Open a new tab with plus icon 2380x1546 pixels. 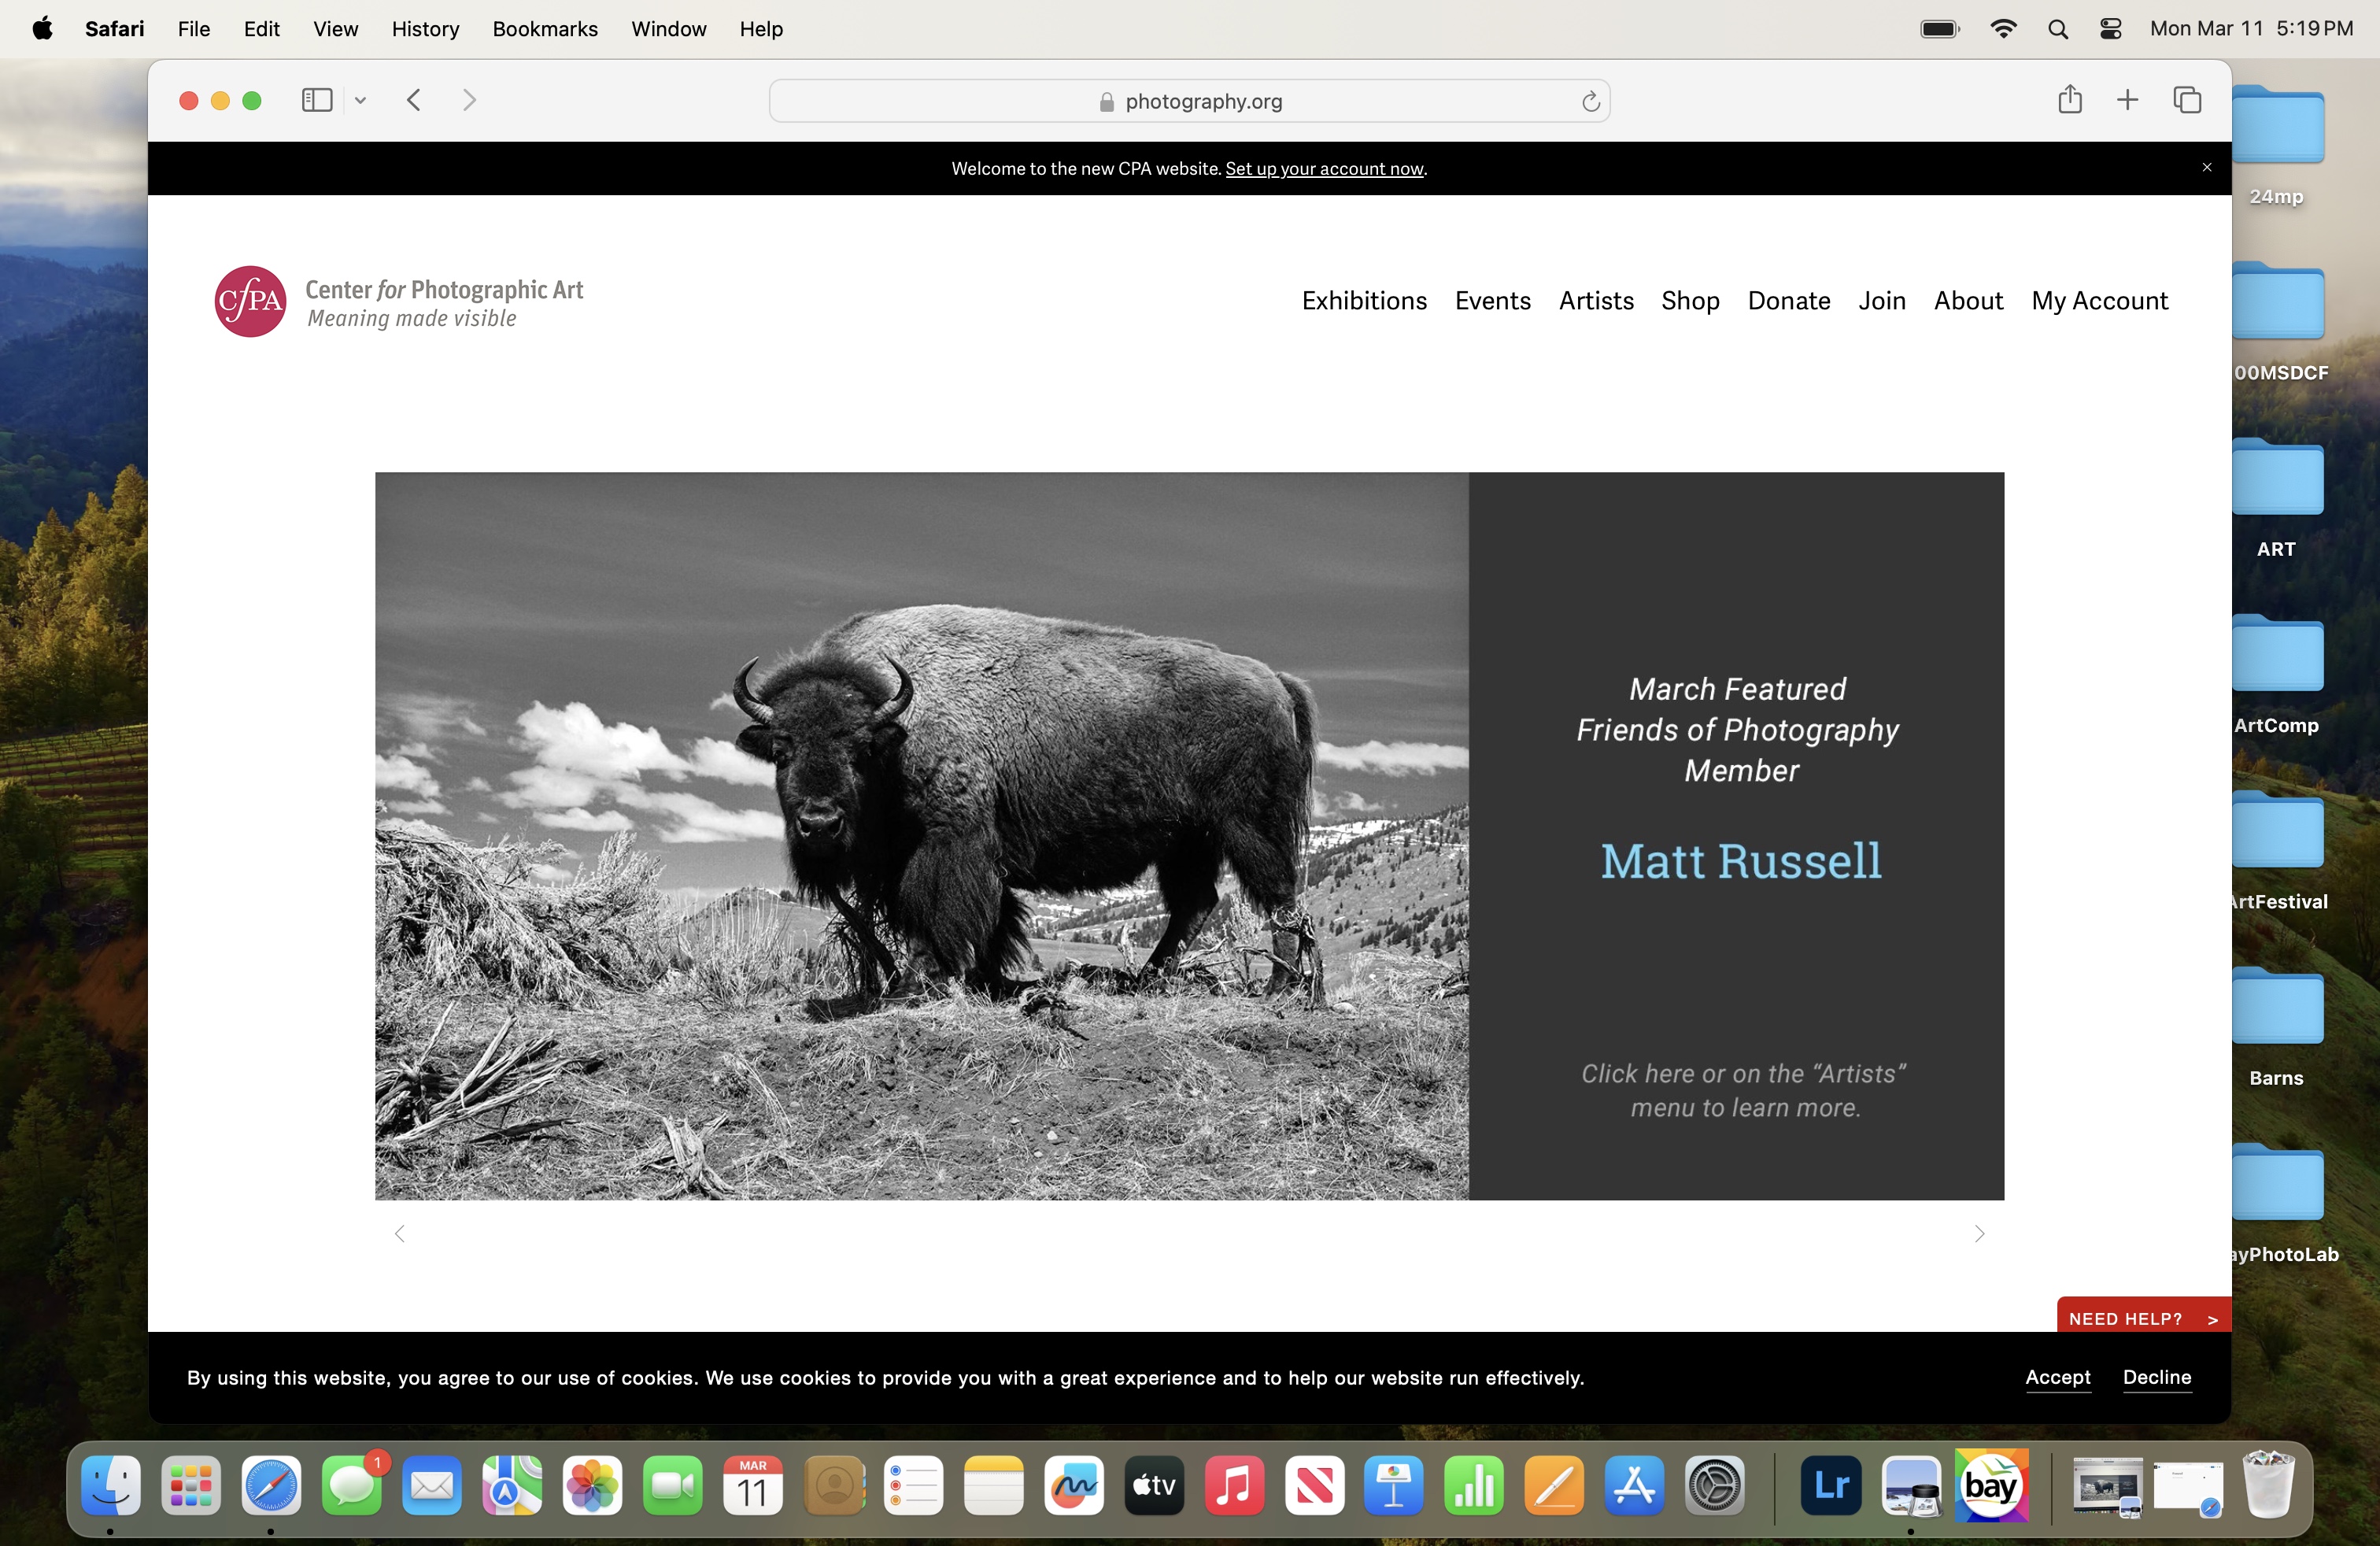[x=2127, y=100]
